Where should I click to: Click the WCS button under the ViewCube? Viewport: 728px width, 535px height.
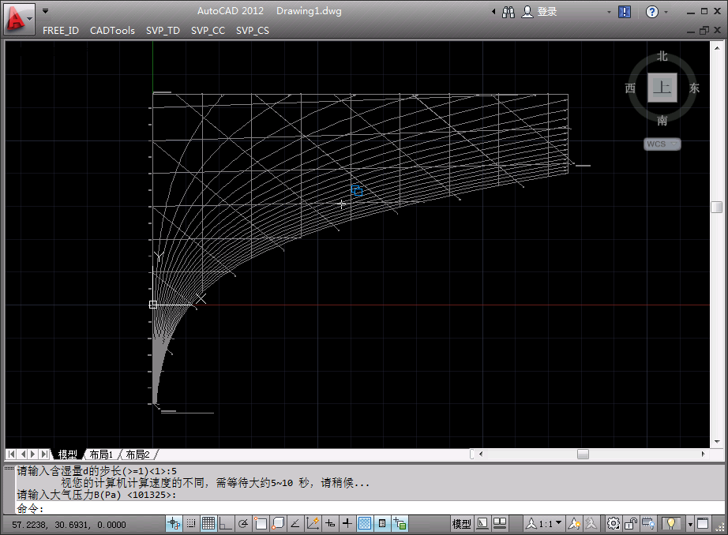pyautogui.click(x=662, y=144)
